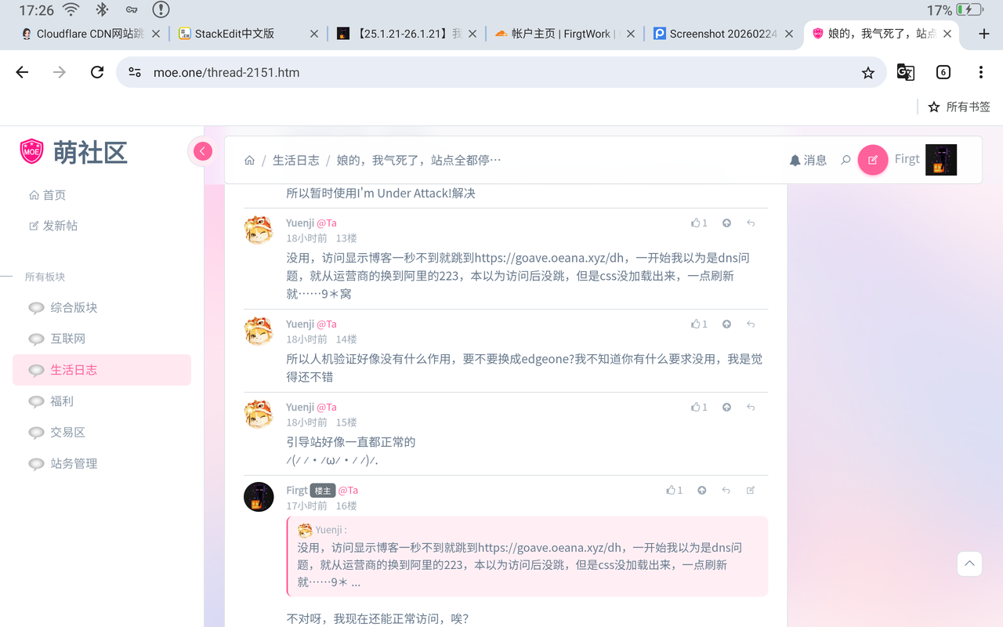Click Yuenji's avatar on the 15楼 post
This screenshot has width=1003, height=627.
pos(259,414)
